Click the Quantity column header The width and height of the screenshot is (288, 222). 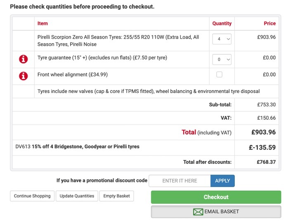point(222,23)
